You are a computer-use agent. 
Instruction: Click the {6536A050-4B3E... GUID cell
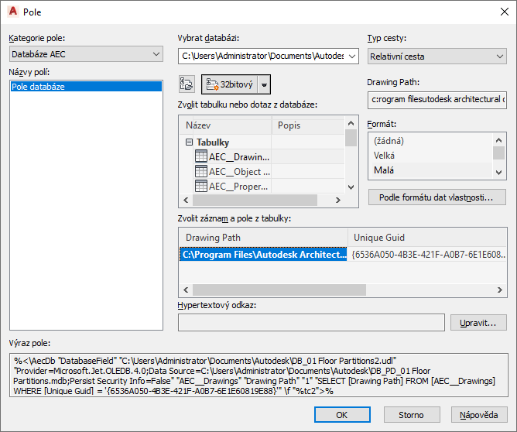427,254
